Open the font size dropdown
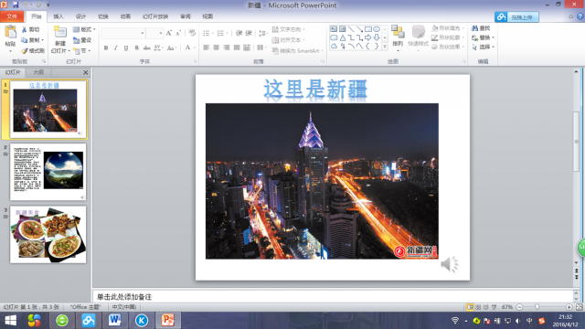The width and height of the screenshot is (585, 329). coord(161,33)
